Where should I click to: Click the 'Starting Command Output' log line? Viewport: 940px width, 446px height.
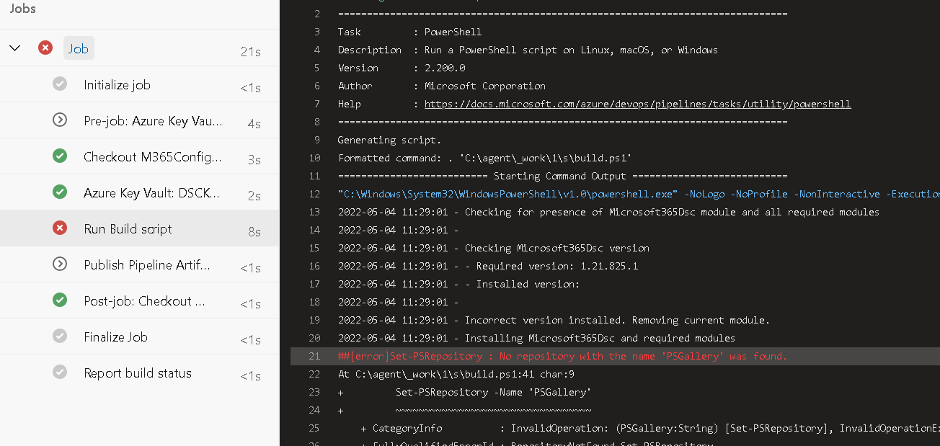[562, 176]
